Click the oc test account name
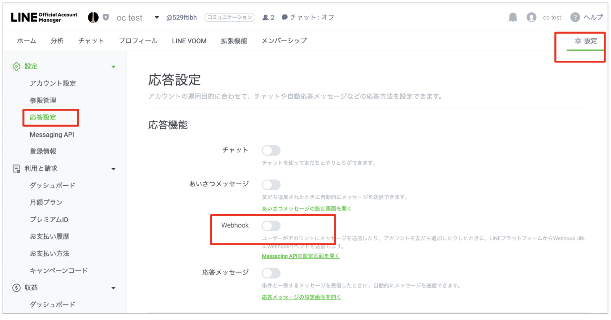611x320 pixels. 130,18
